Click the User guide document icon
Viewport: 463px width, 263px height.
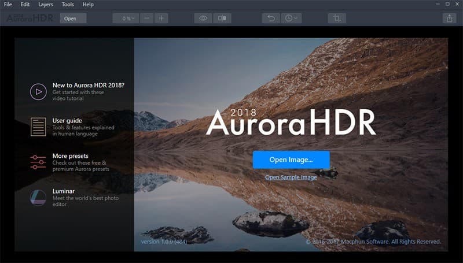(38, 127)
